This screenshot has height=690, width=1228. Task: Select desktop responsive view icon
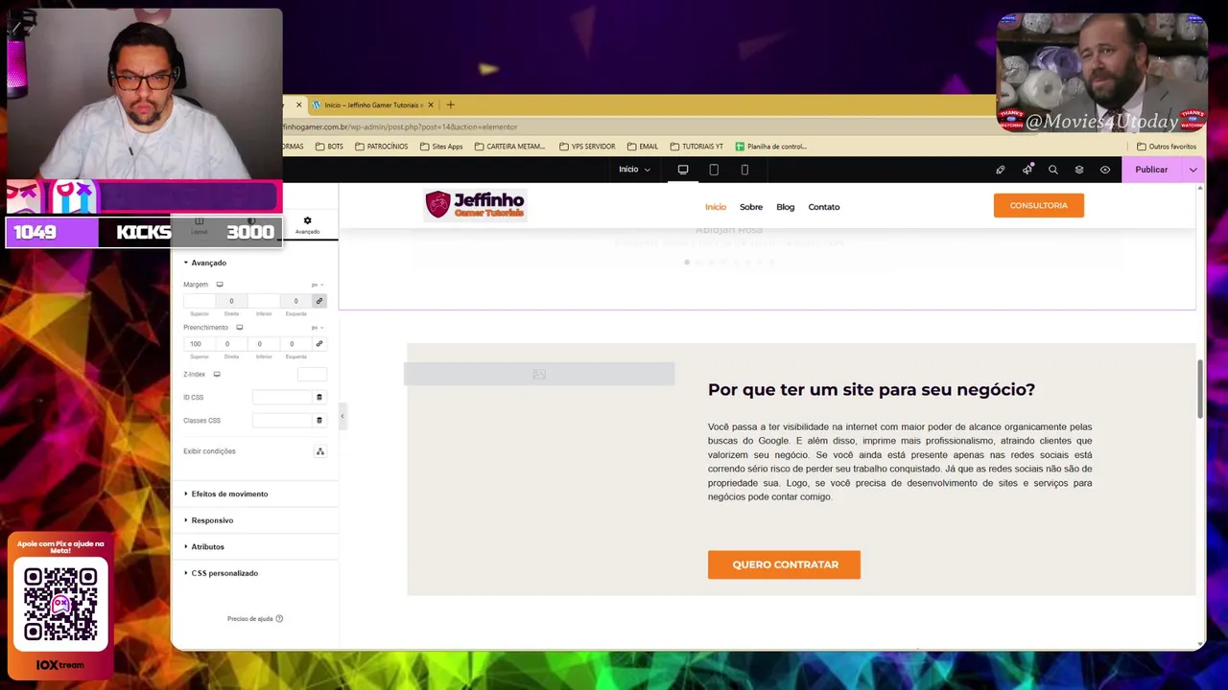pyautogui.click(x=683, y=170)
